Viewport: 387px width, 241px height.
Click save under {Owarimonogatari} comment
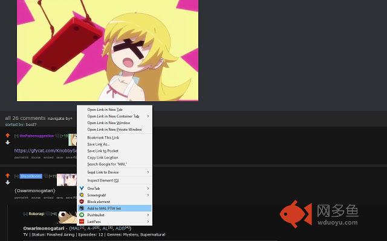point(59,198)
